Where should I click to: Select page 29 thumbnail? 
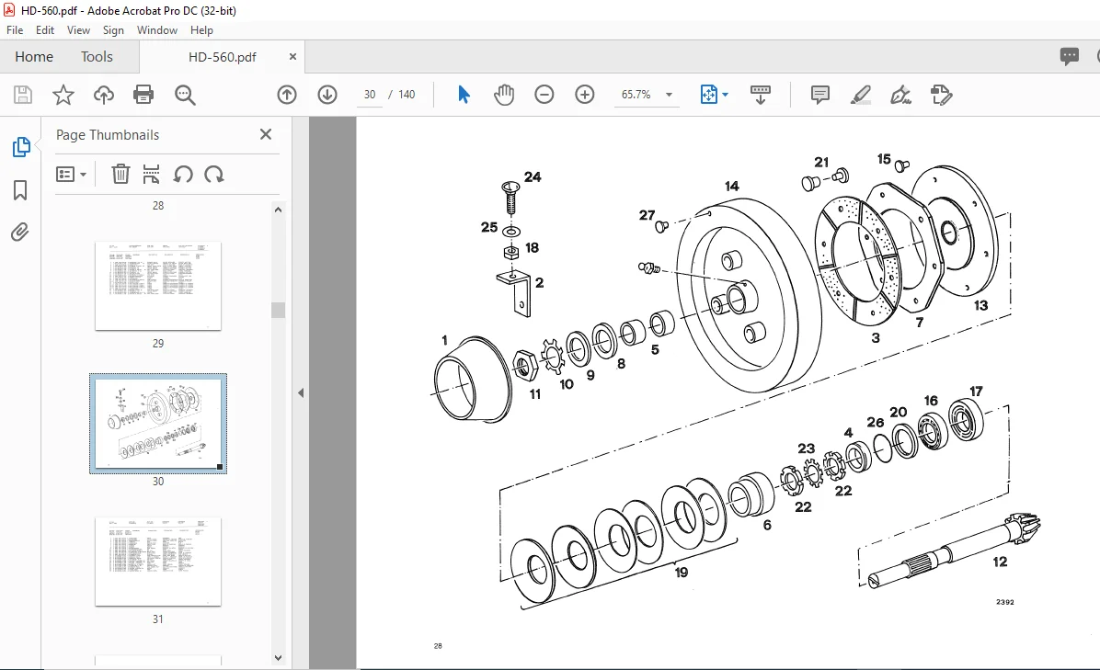tap(158, 286)
